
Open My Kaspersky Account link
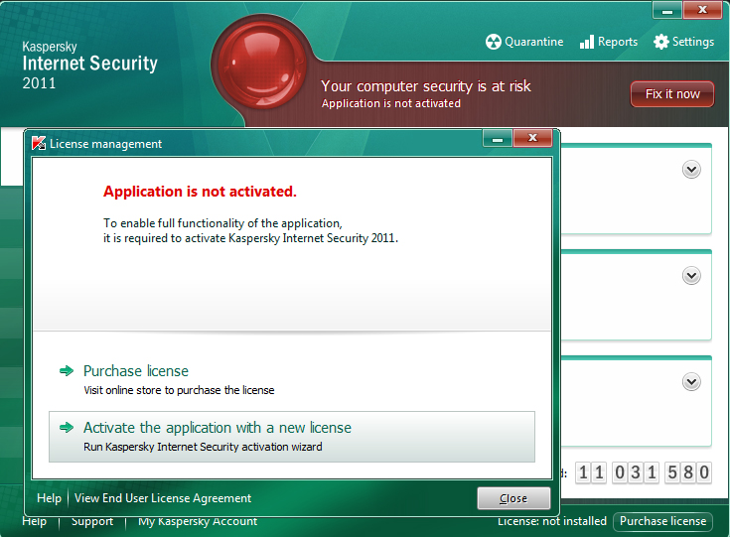click(x=198, y=522)
